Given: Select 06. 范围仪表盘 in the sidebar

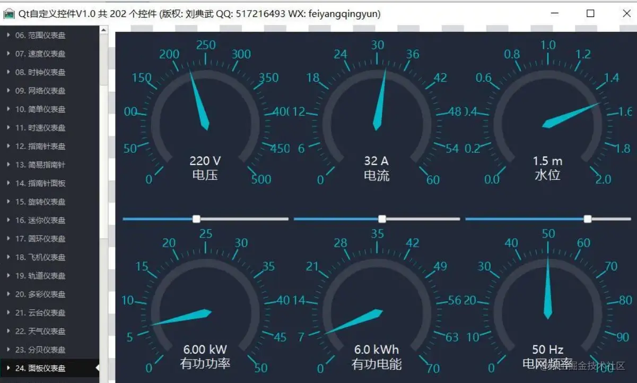Looking at the screenshot, I should click(x=50, y=35).
